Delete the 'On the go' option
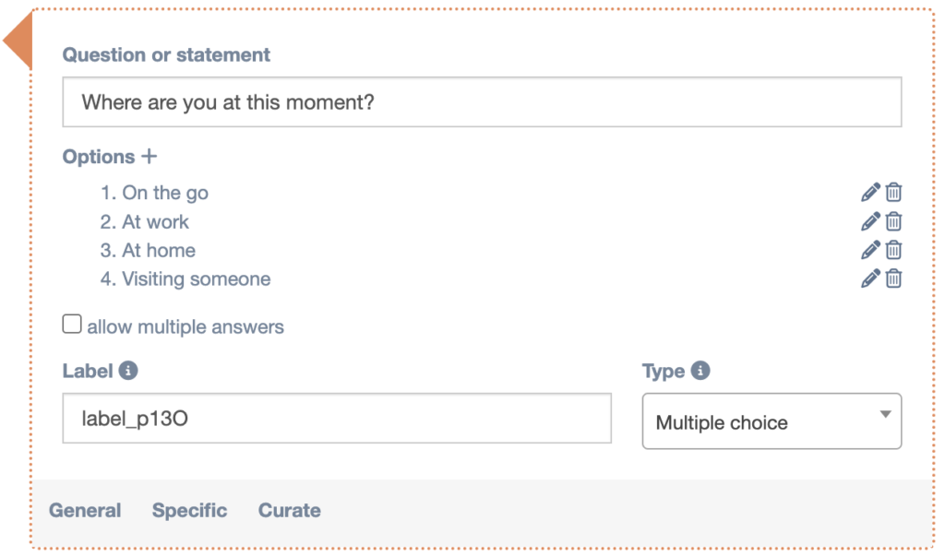Screen dimensions: 945x556 coord(893,193)
